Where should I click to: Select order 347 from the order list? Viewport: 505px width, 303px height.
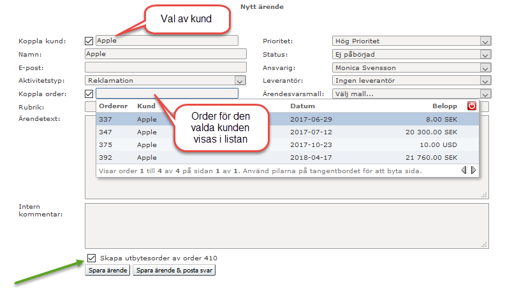[x=287, y=132]
